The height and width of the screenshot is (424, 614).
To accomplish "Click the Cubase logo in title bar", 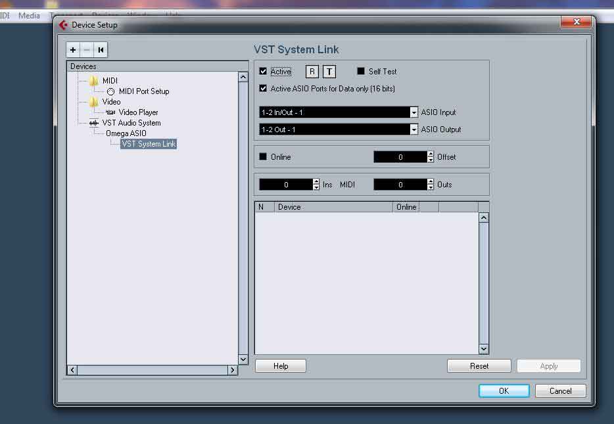I will click(x=63, y=25).
